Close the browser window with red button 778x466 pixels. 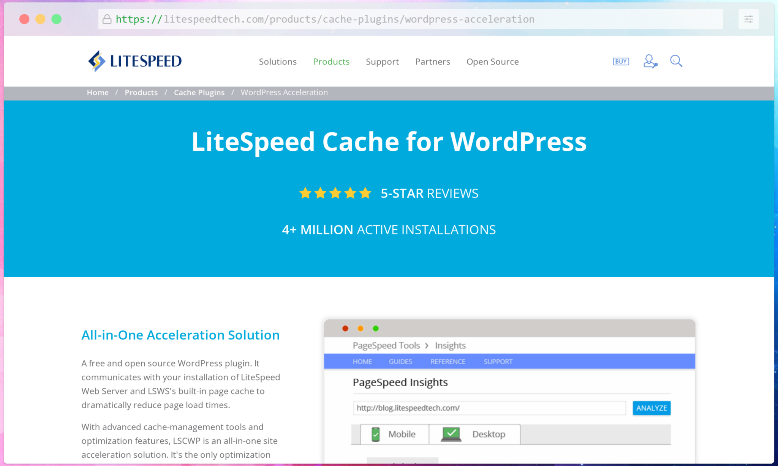24,19
